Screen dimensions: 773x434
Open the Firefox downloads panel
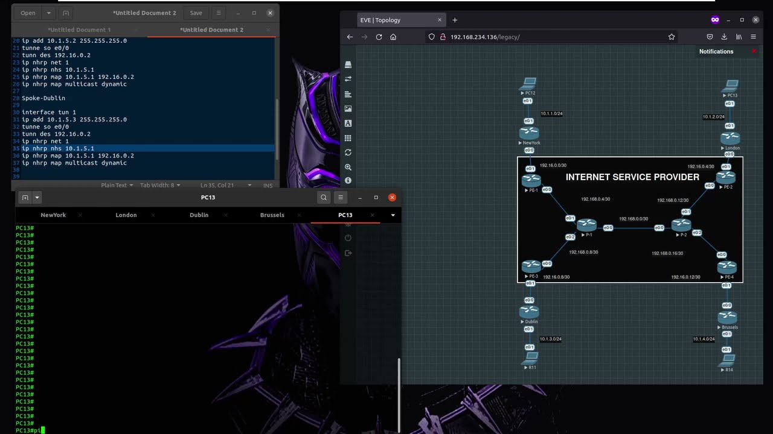click(x=724, y=37)
